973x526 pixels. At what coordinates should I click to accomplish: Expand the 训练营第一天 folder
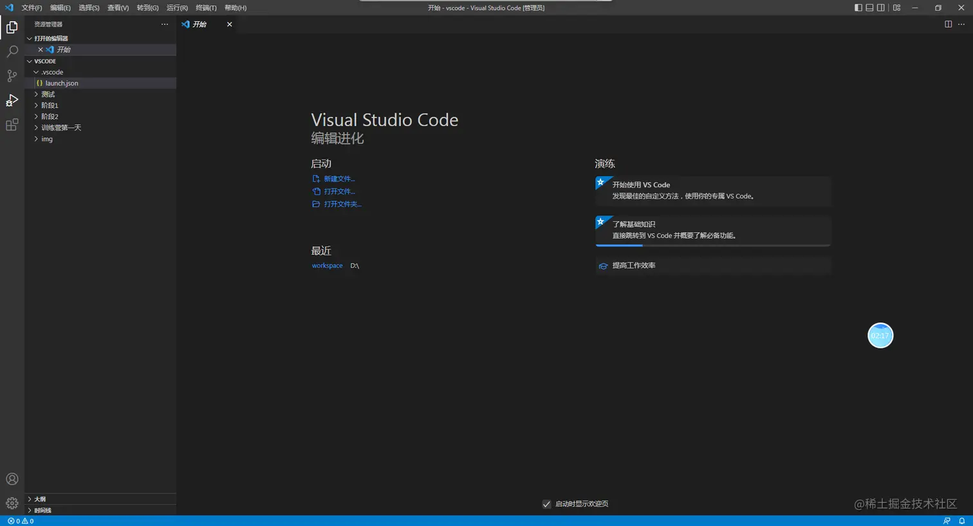point(36,127)
